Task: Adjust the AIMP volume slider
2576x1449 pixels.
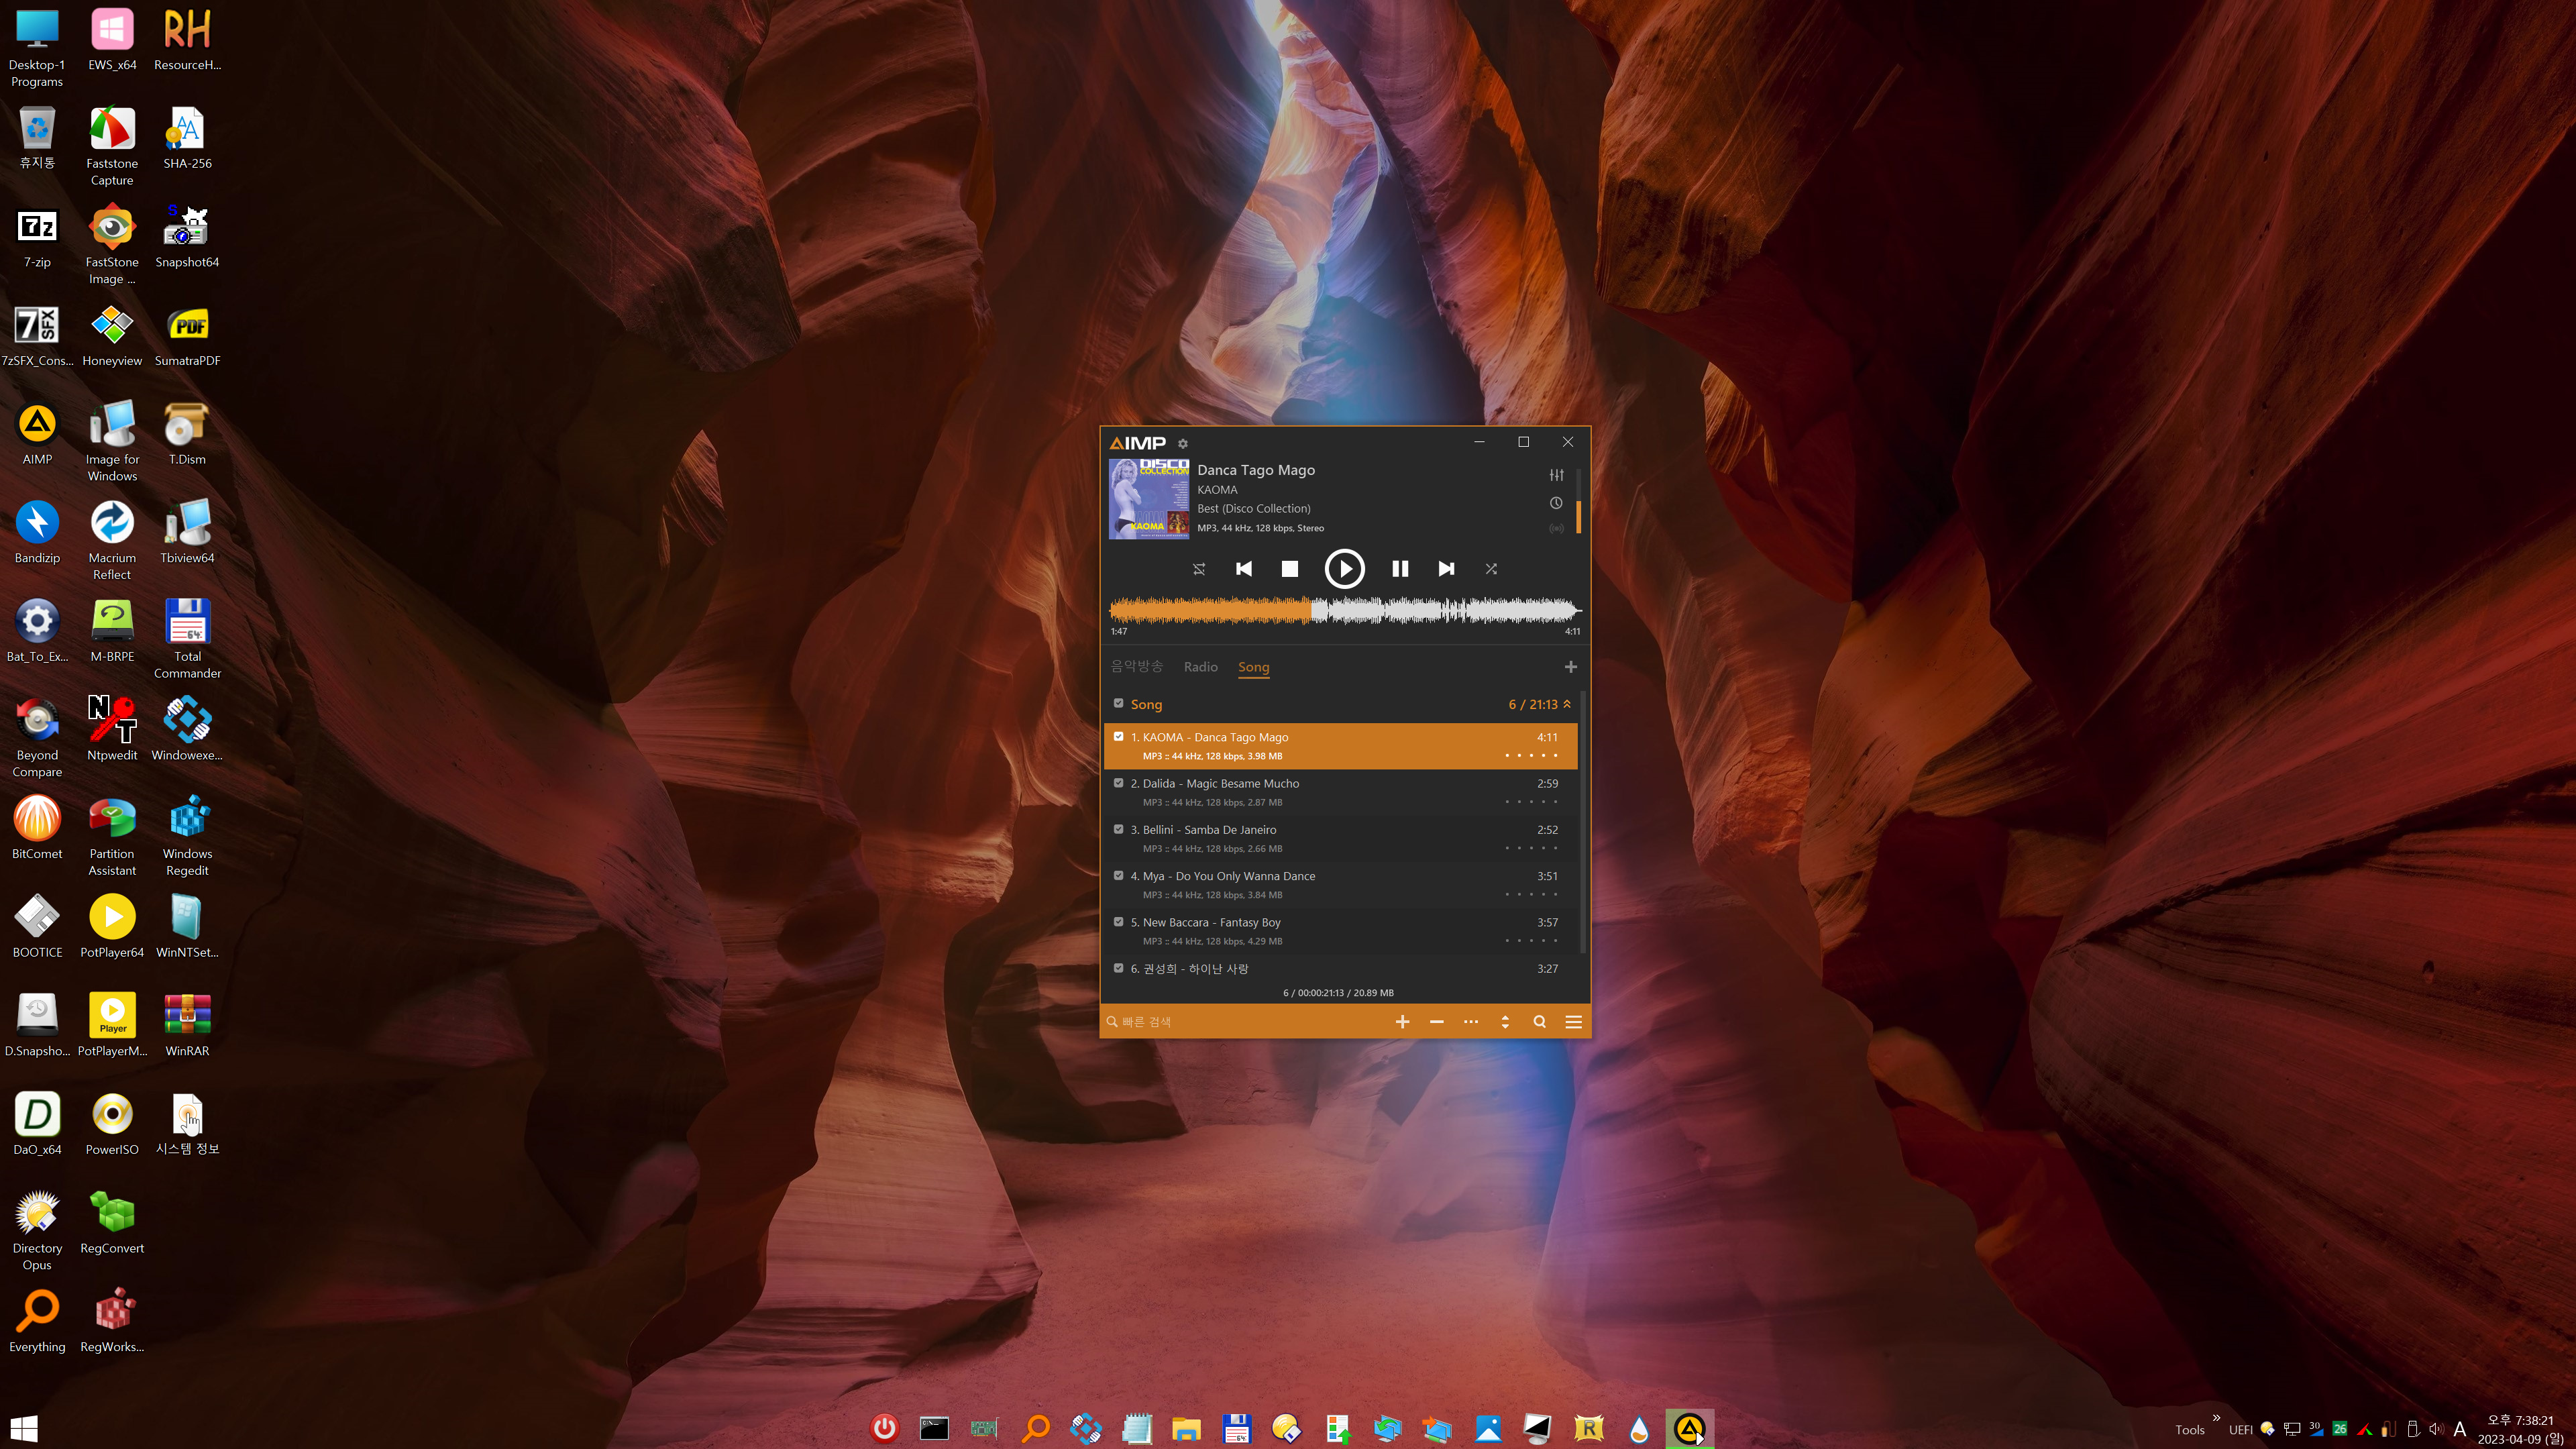Action: pos(1578,502)
